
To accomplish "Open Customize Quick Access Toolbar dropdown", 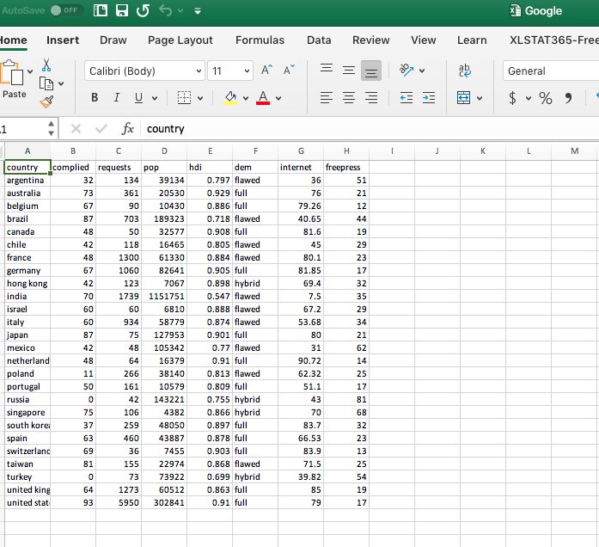I will (x=198, y=11).
